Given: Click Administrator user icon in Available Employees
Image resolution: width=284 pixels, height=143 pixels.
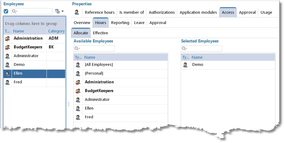Looking at the screenshot, I should pos(78,100).
